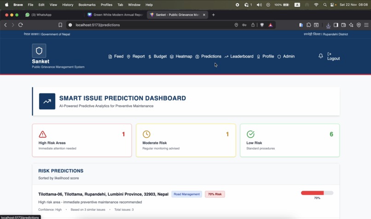Open the downloads icon
The width and height of the screenshot is (371, 219).
[x=328, y=25]
